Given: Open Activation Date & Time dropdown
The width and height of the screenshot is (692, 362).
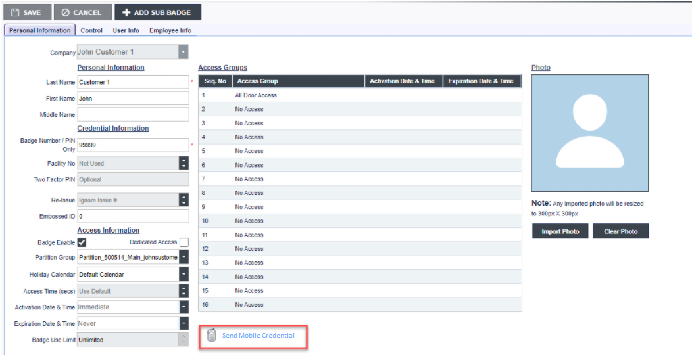Looking at the screenshot, I should 184,307.
